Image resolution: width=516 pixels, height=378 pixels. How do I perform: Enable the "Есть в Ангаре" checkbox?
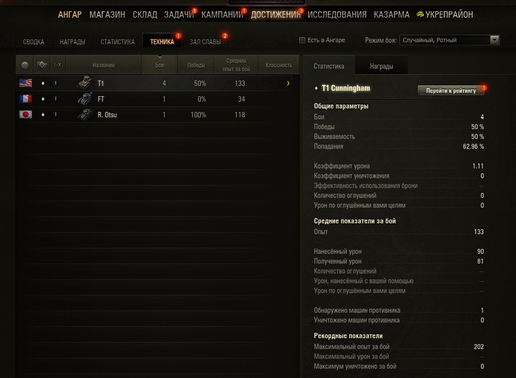[302, 40]
